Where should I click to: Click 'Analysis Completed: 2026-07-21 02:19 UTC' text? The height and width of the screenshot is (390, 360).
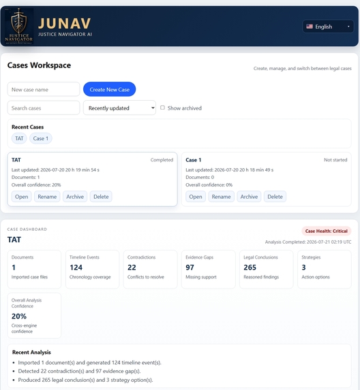coord(308,242)
